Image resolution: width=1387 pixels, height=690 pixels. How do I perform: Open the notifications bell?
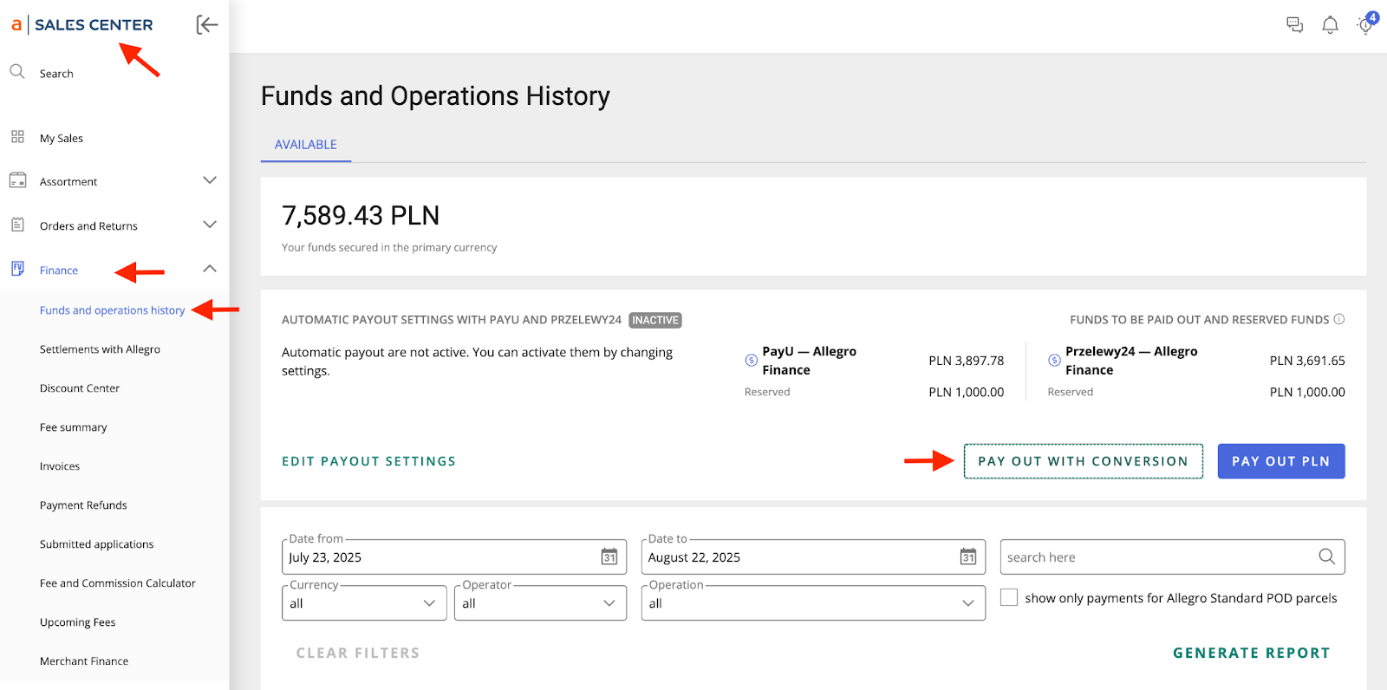(1330, 25)
